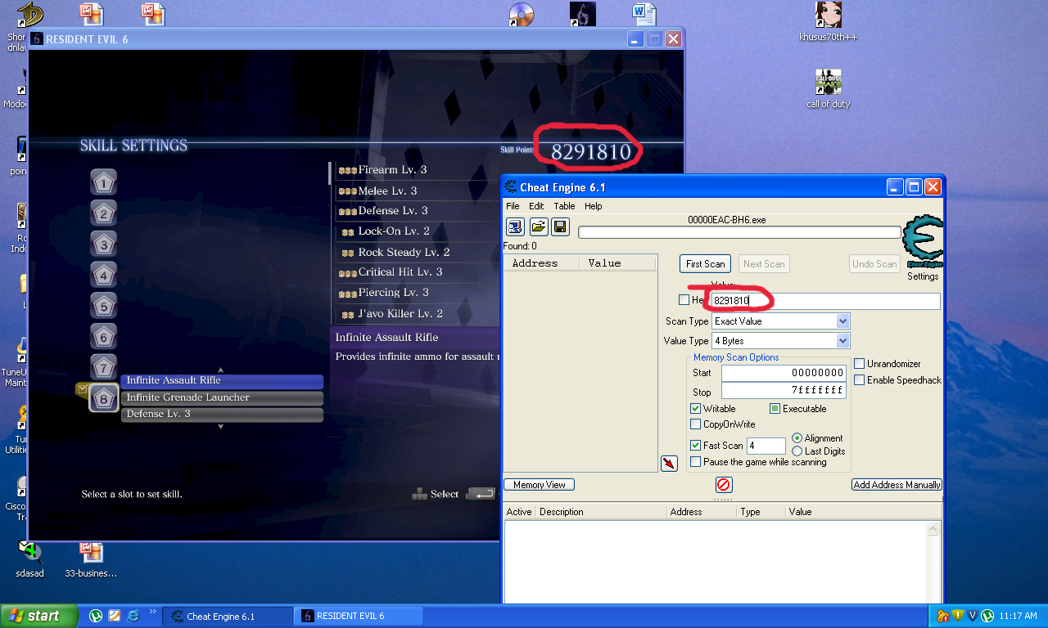This screenshot has width=1048, height=628.
Task: Click Add Address Manually button
Action: tap(897, 485)
